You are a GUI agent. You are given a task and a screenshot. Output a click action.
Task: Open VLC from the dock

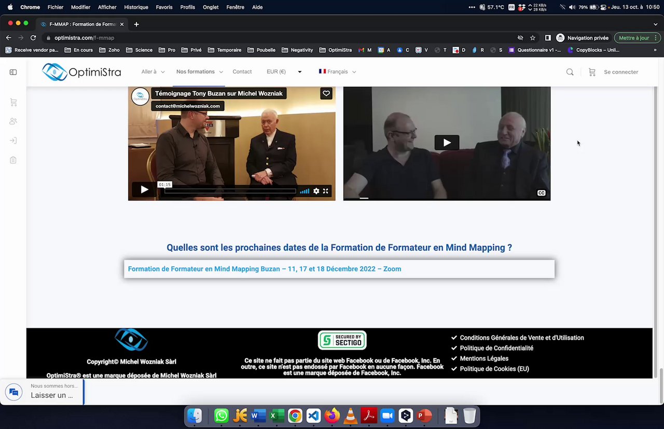coord(351,416)
